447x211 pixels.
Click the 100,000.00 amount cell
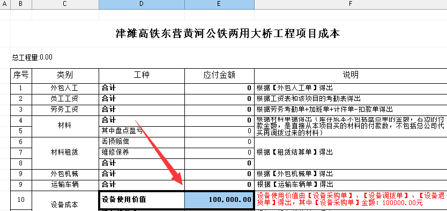(219, 200)
